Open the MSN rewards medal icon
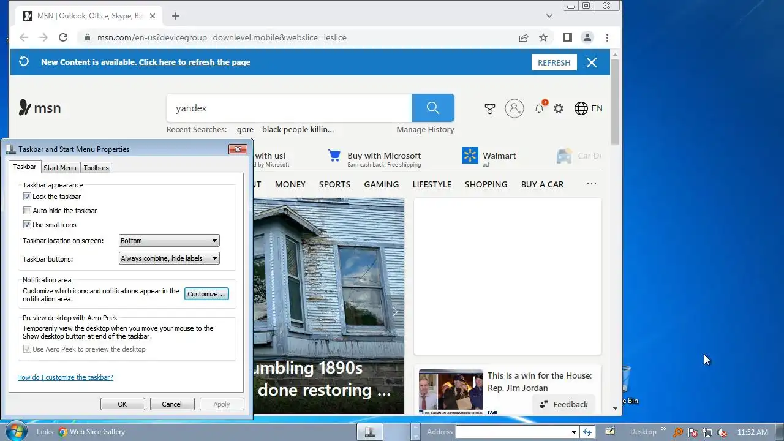Viewport: 784px width, 441px height. click(x=489, y=108)
